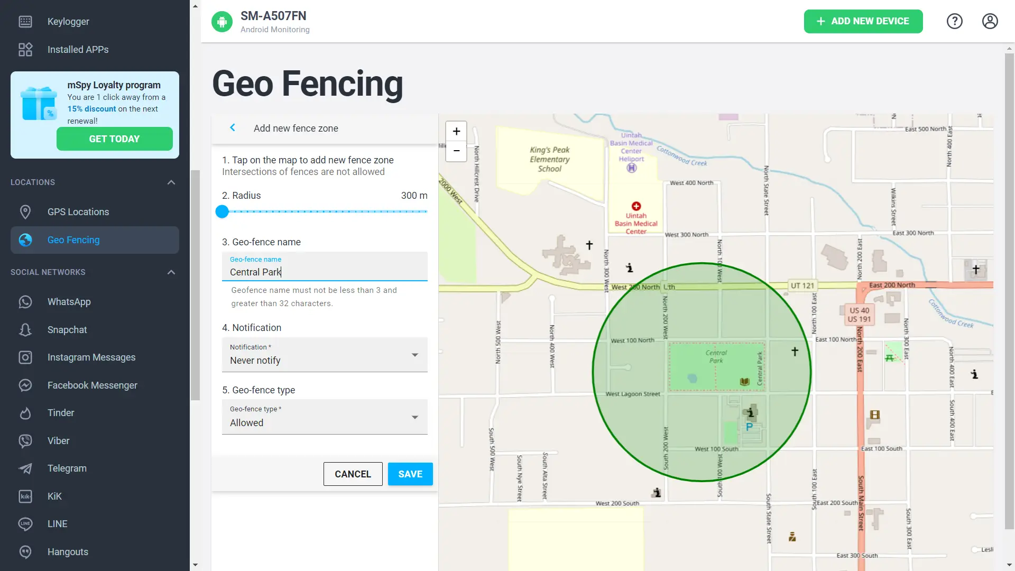Click the Hangouts icon in sidebar
Image resolution: width=1015 pixels, height=571 pixels.
(x=25, y=552)
